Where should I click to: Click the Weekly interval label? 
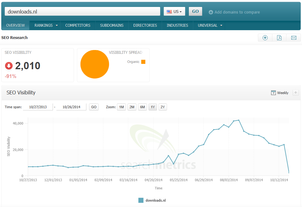click(x=283, y=93)
